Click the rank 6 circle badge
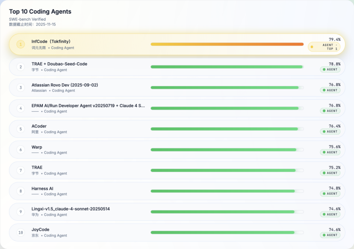This screenshot has width=354, height=249. [21, 150]
